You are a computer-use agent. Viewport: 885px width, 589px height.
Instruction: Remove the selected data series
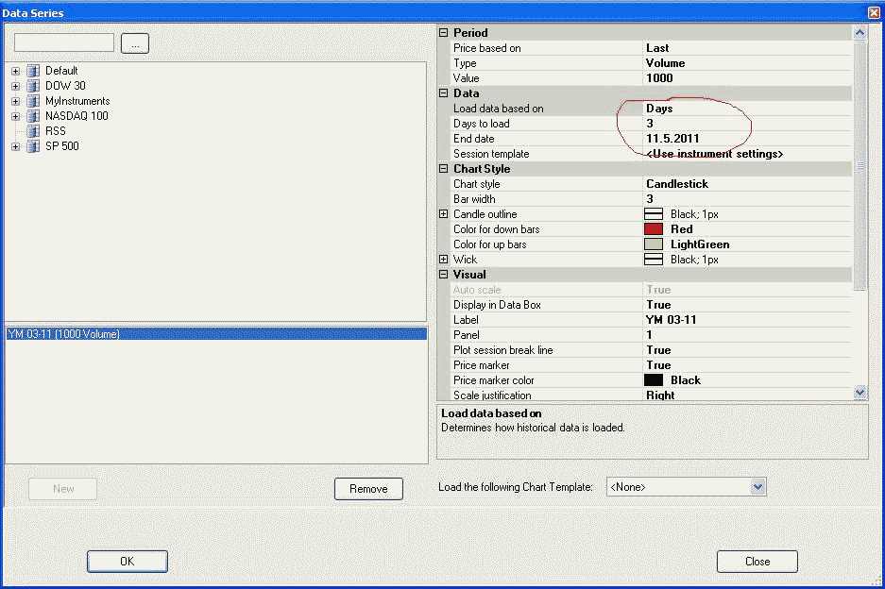[368, 489]
